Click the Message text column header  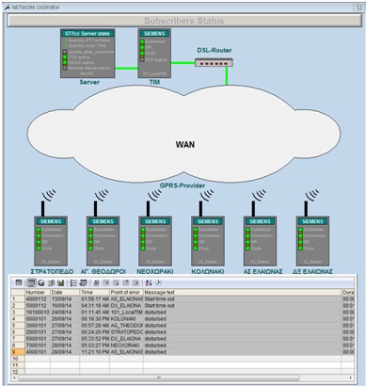[x=242, y=292]
